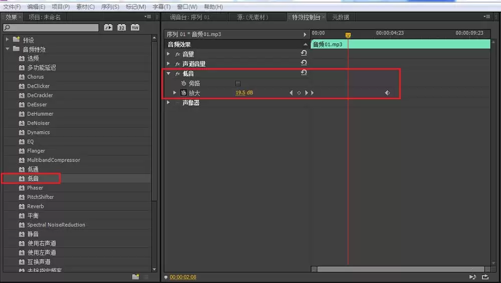Click the 19.5 dB gain value
501x283 pixels.
(244, 93)
